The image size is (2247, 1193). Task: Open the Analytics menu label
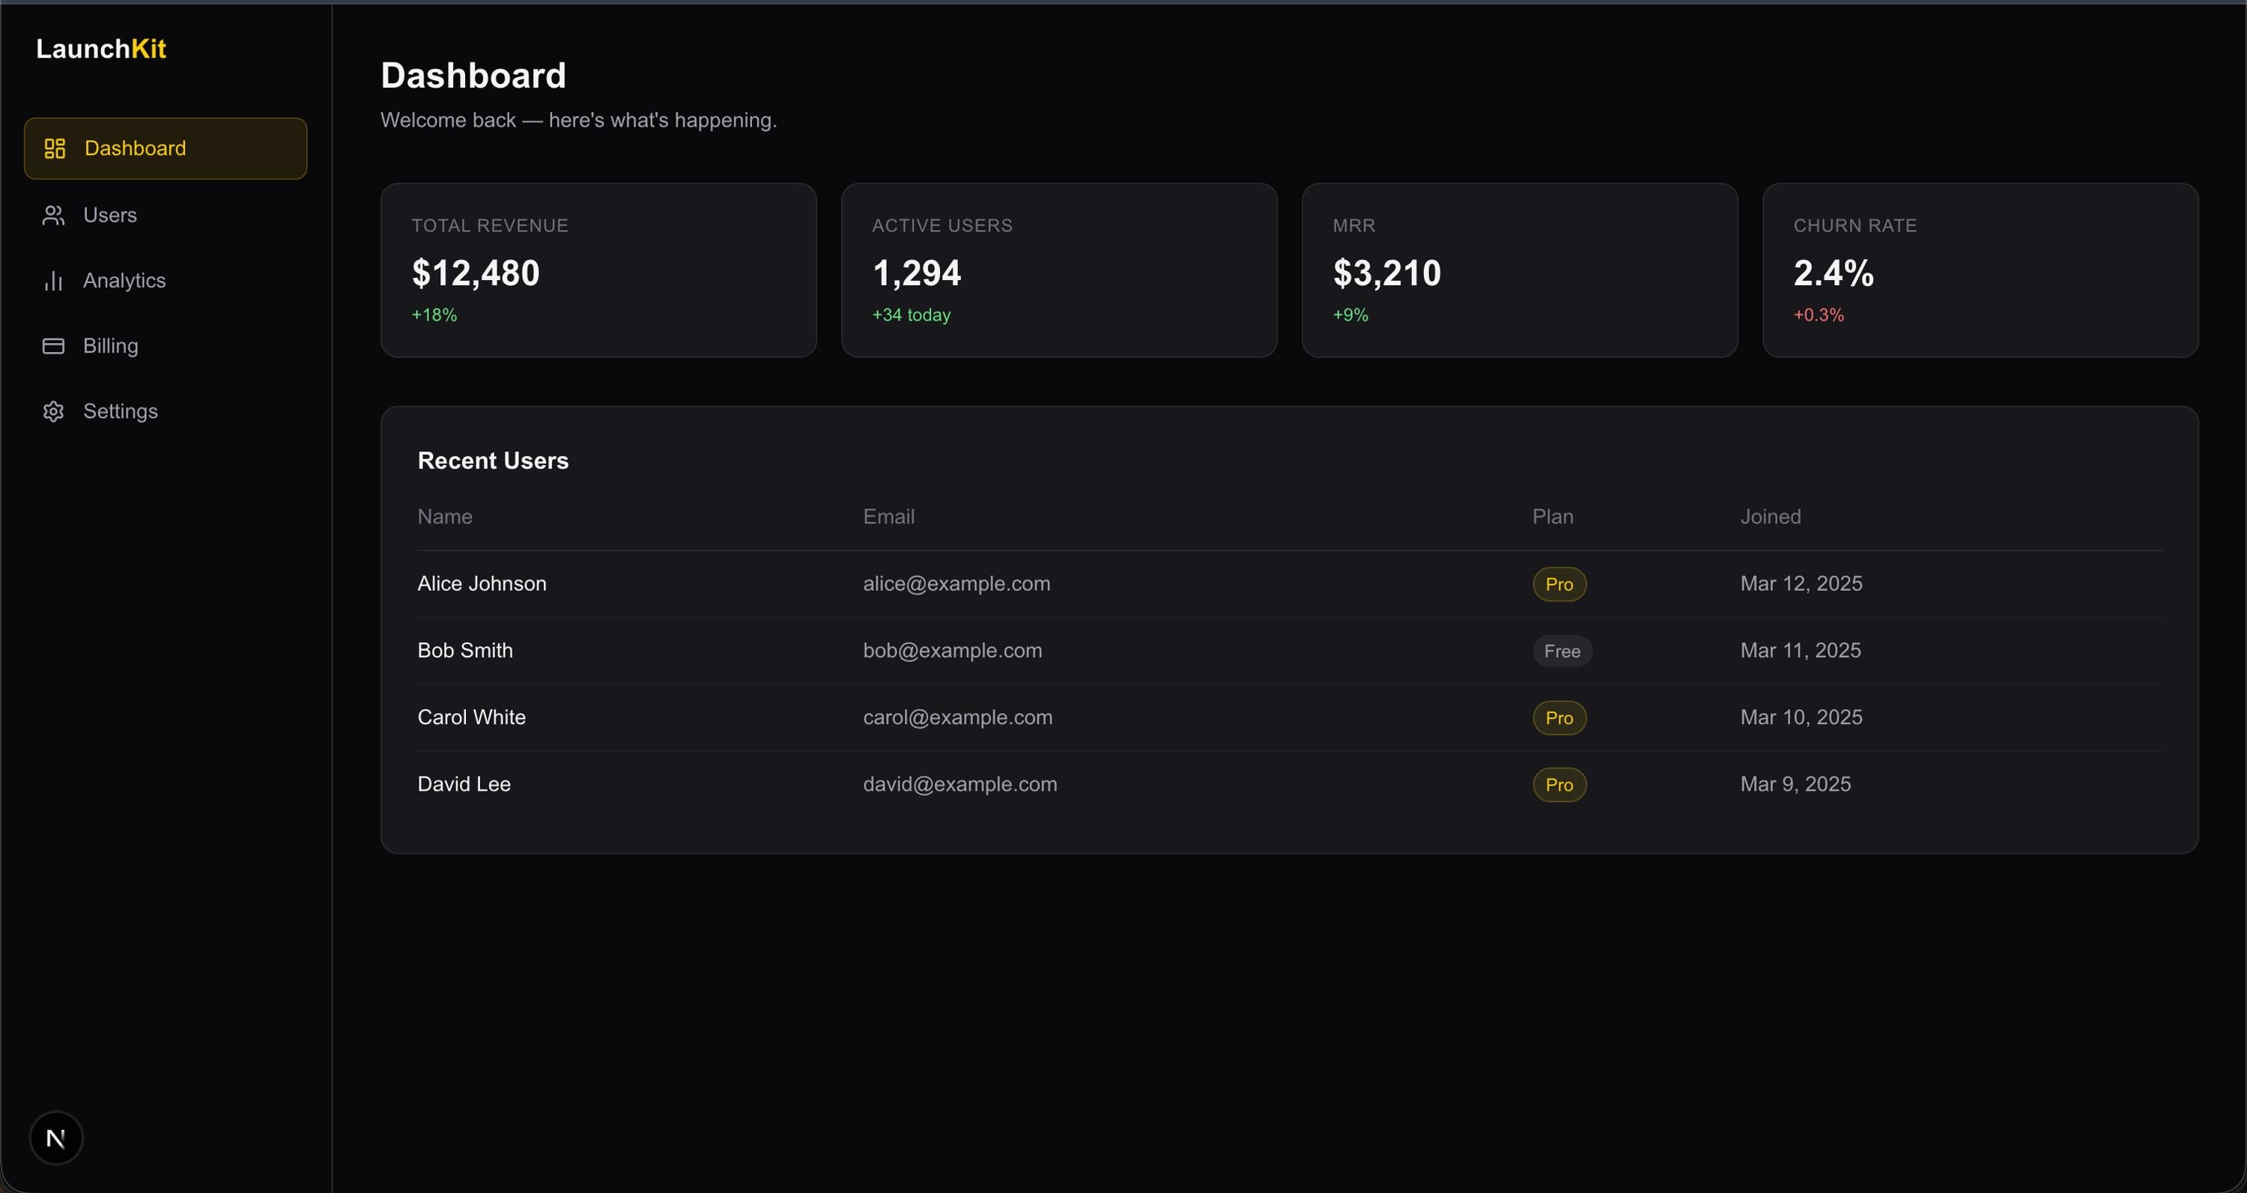pos(125,281)
